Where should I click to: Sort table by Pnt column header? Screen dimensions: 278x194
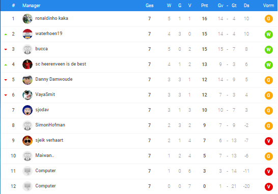tap(204, 6)
